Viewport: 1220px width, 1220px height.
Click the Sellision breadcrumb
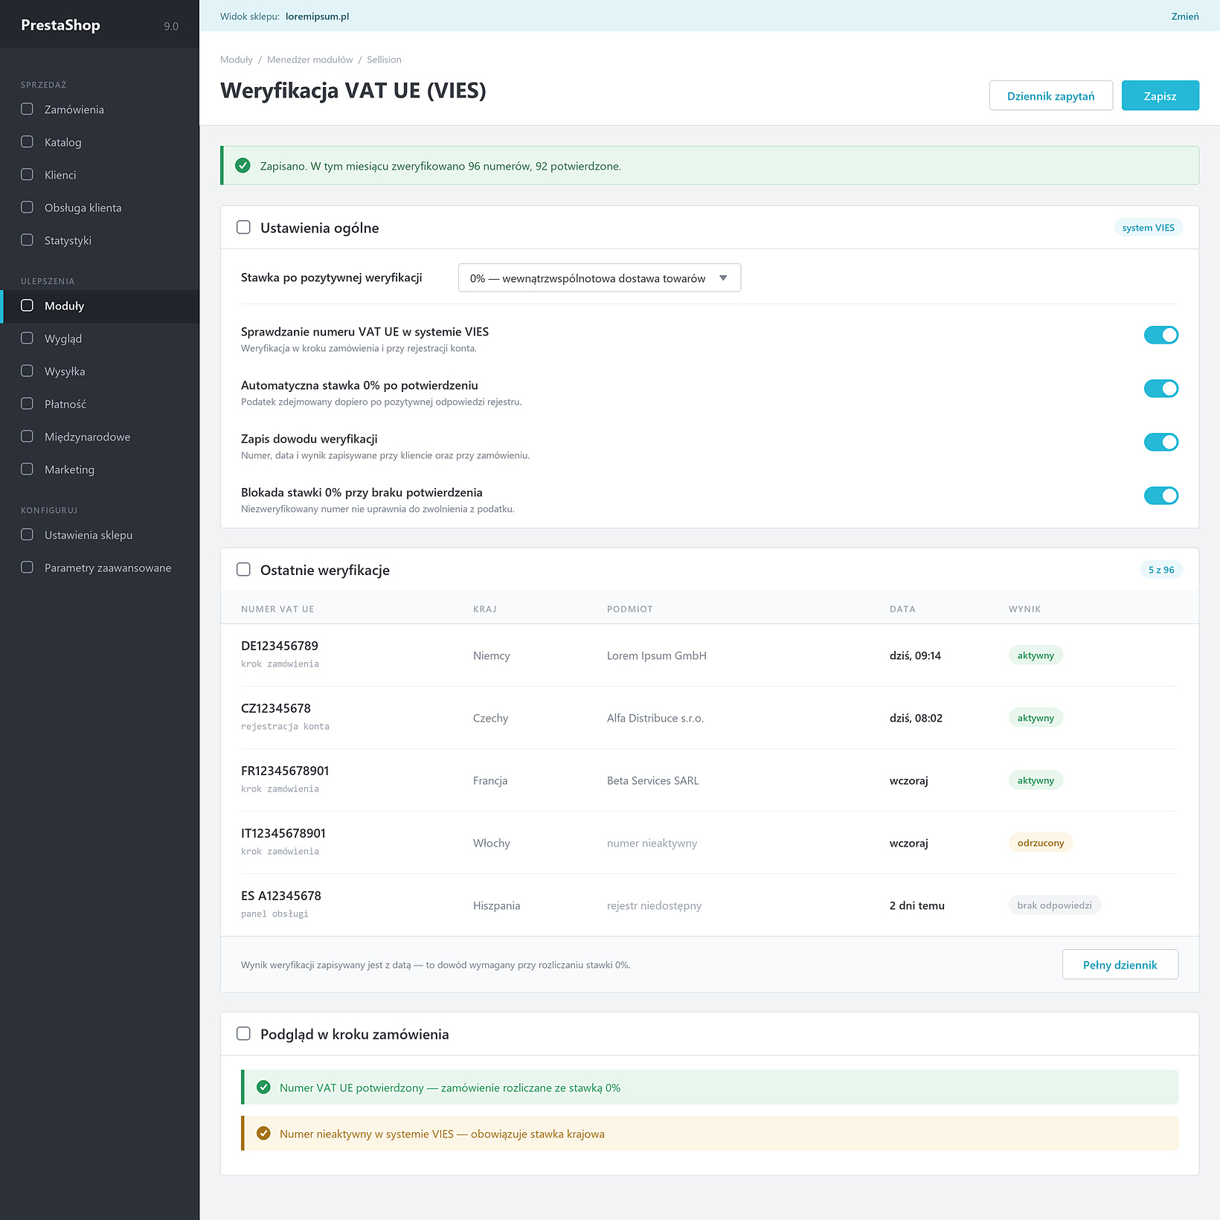[384, 60]
